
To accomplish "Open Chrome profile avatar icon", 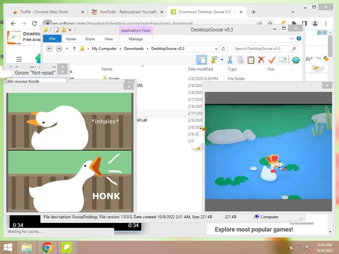I will [315, 23].
